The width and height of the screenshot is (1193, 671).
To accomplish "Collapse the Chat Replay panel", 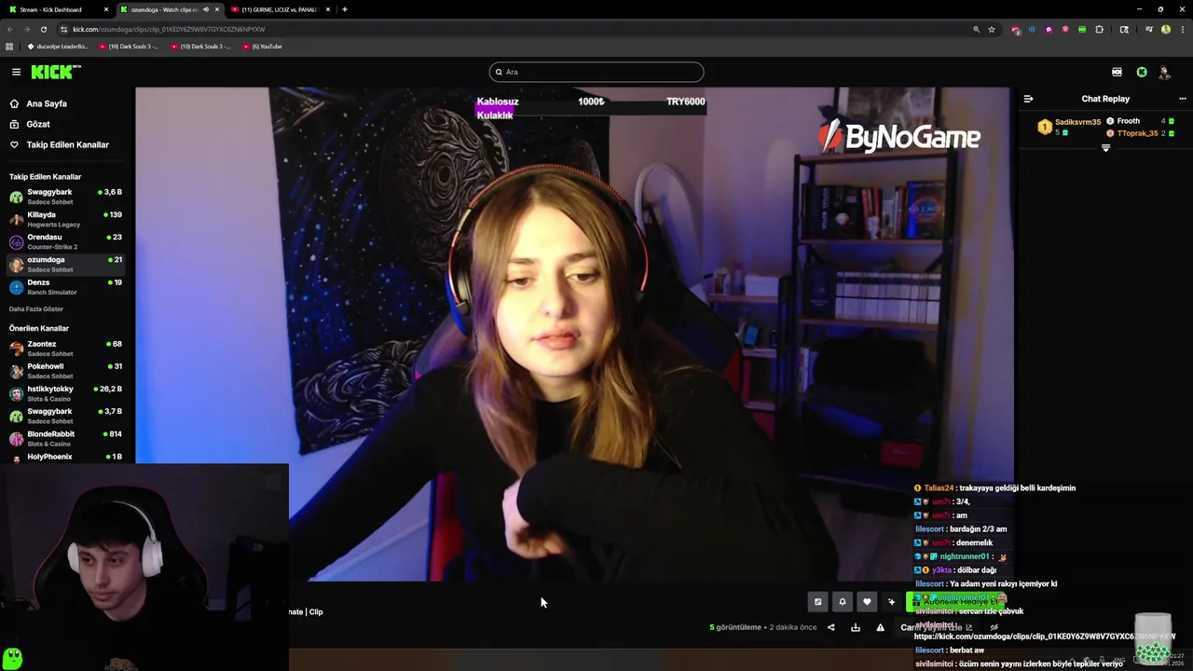I will [1028, 99].
